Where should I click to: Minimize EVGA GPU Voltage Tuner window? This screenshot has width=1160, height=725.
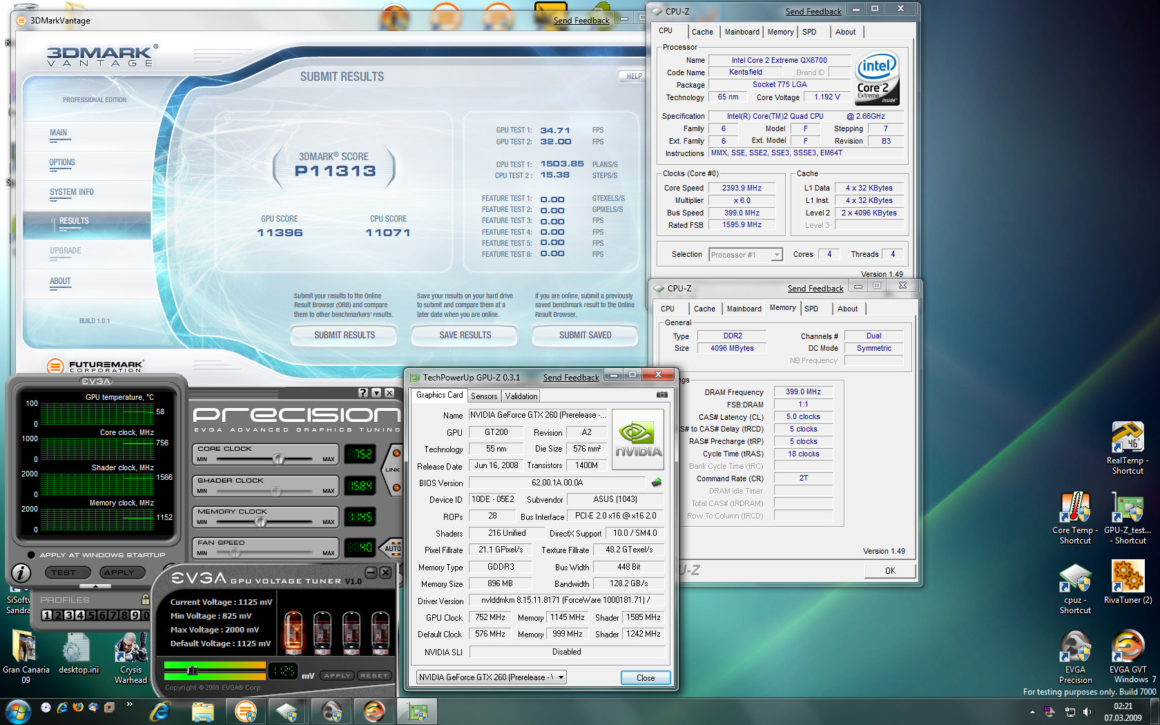(x=371, y=572)
